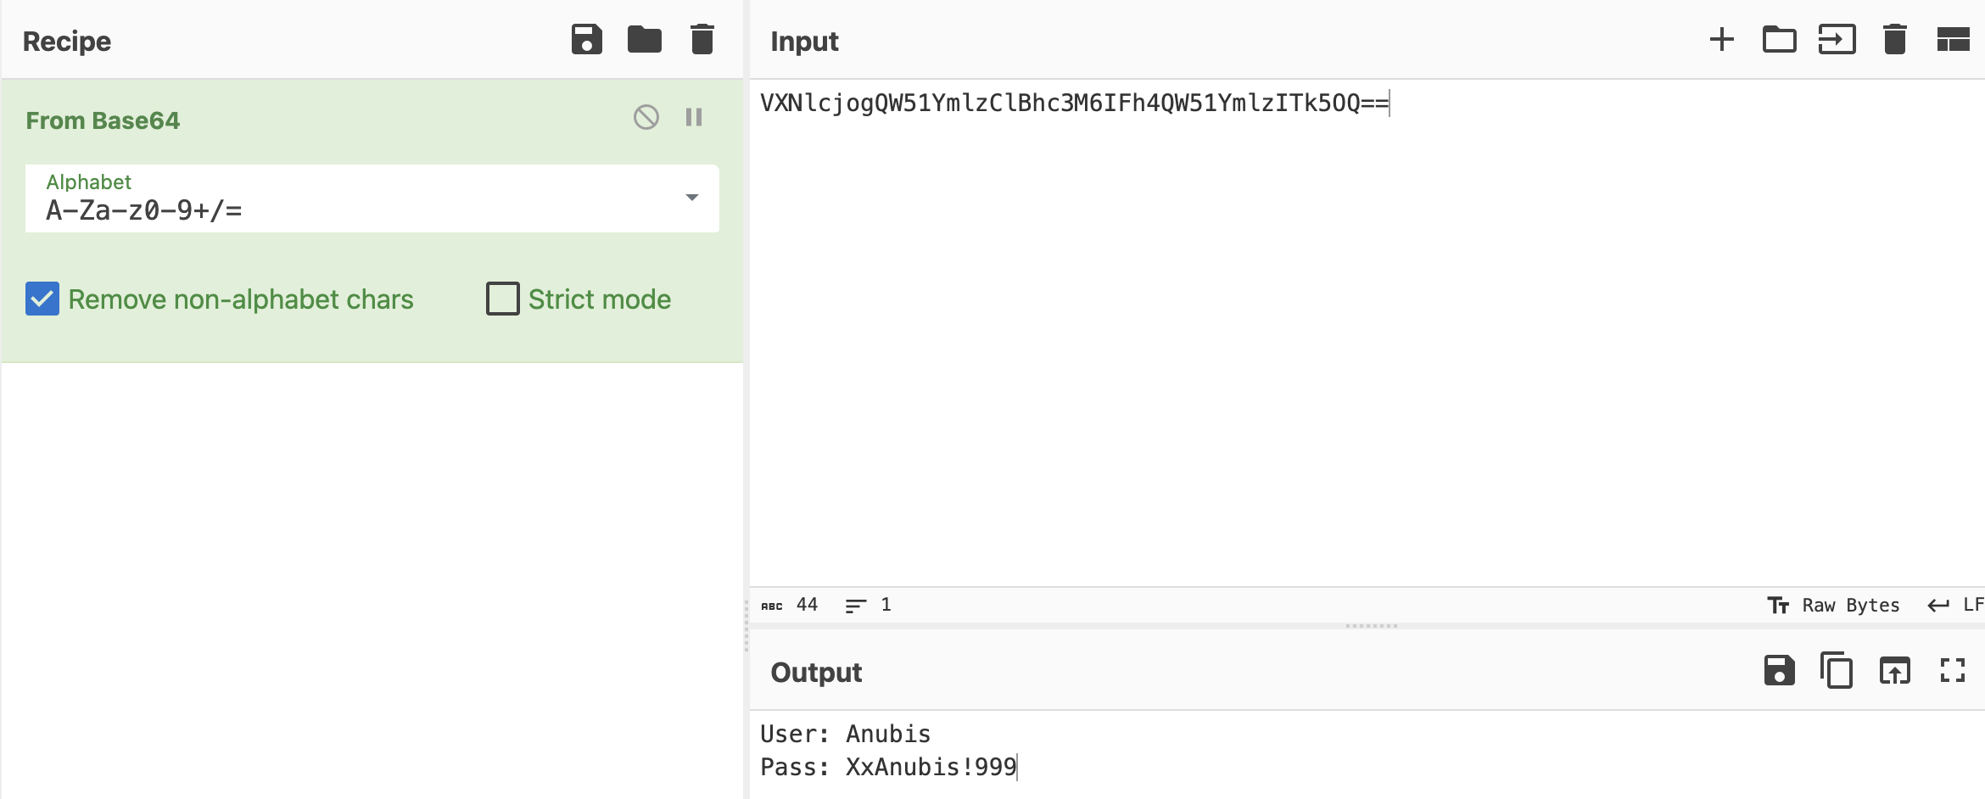The image size is (1985, 799).
Task: Copy raw output to clipboard
Action: point(1837,671)
